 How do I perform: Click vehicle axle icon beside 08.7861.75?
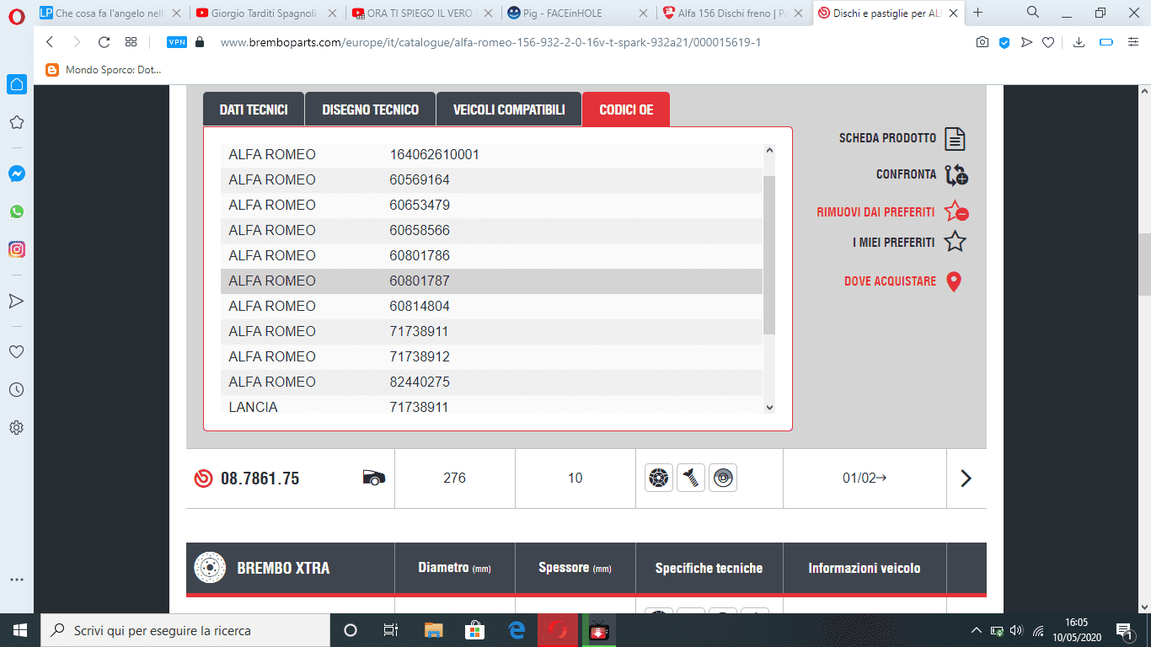[x=373, y=478]
